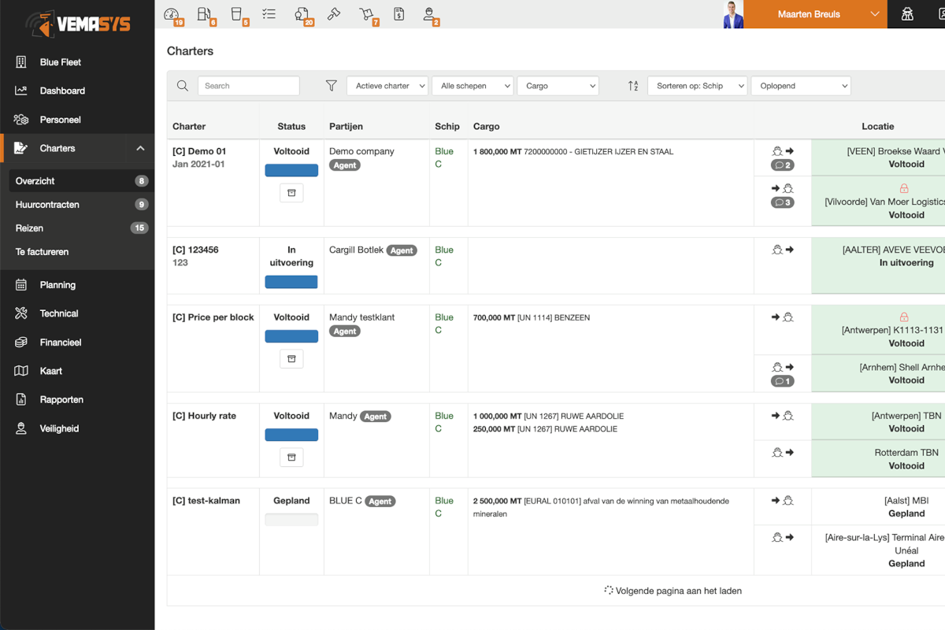Click the Agent badge beside BLUE C party

pyautogui.click(x=380, y=501)
